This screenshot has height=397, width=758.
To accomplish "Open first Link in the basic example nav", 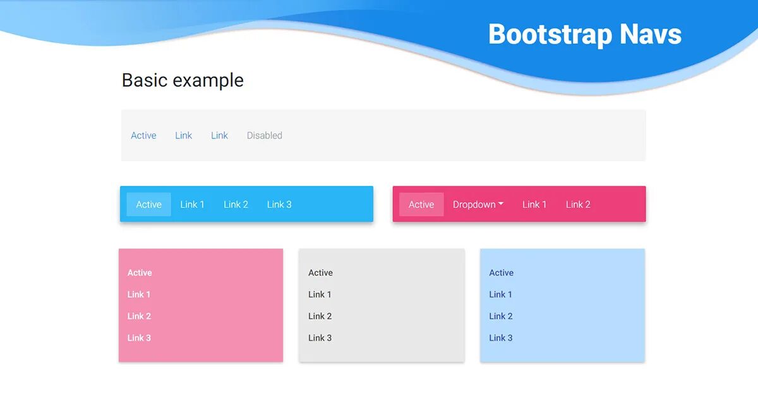I will 183,135.
